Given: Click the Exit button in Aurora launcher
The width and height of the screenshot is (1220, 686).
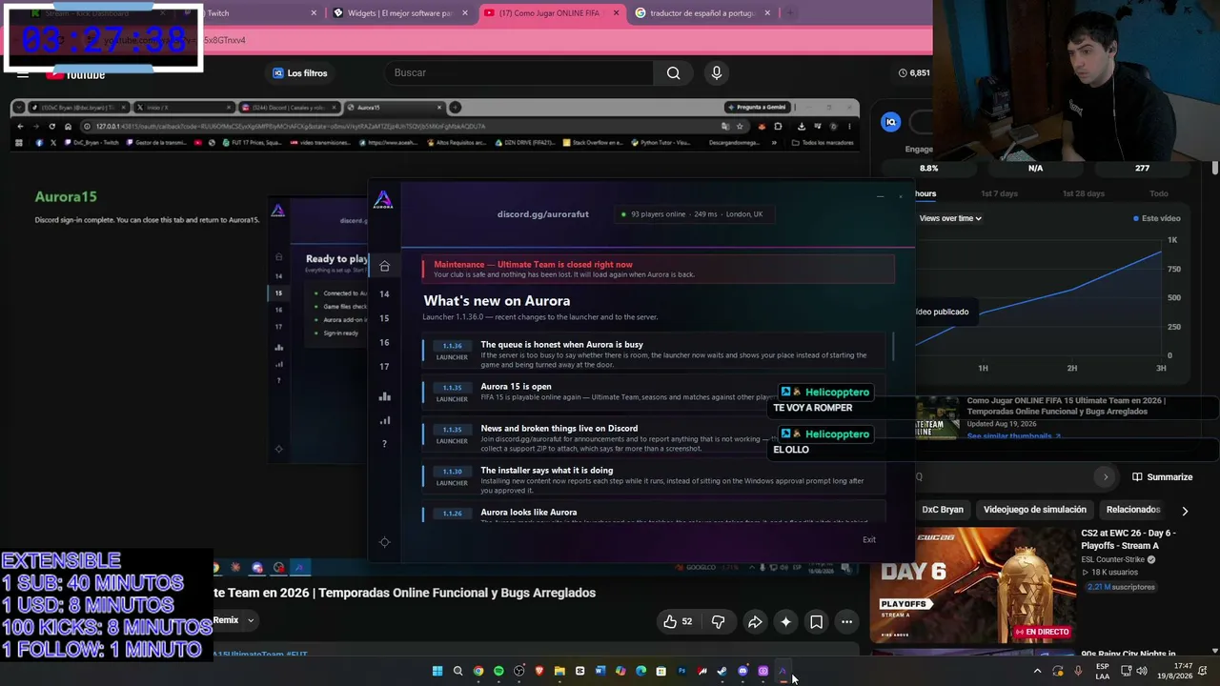Looking at the screenshot, I should tap(869, 539).
